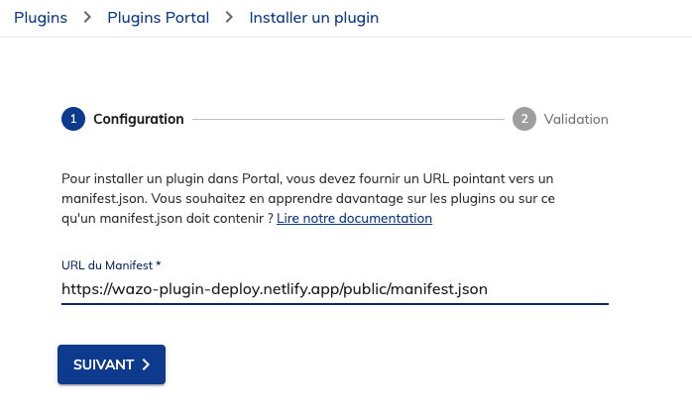Open the Lire notre documentation link

click(x=354, y=218)
